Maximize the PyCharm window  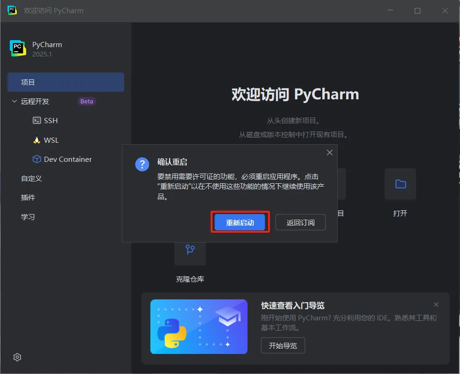[418, 11]
